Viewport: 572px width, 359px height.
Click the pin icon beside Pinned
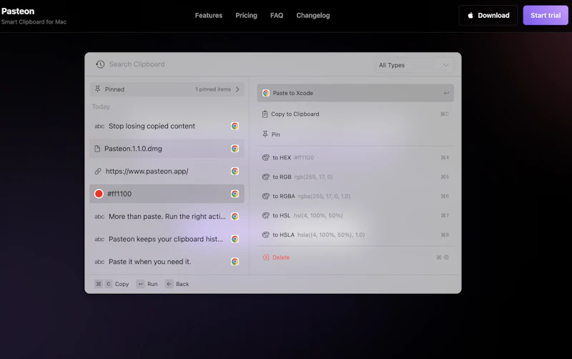(97, 89)
